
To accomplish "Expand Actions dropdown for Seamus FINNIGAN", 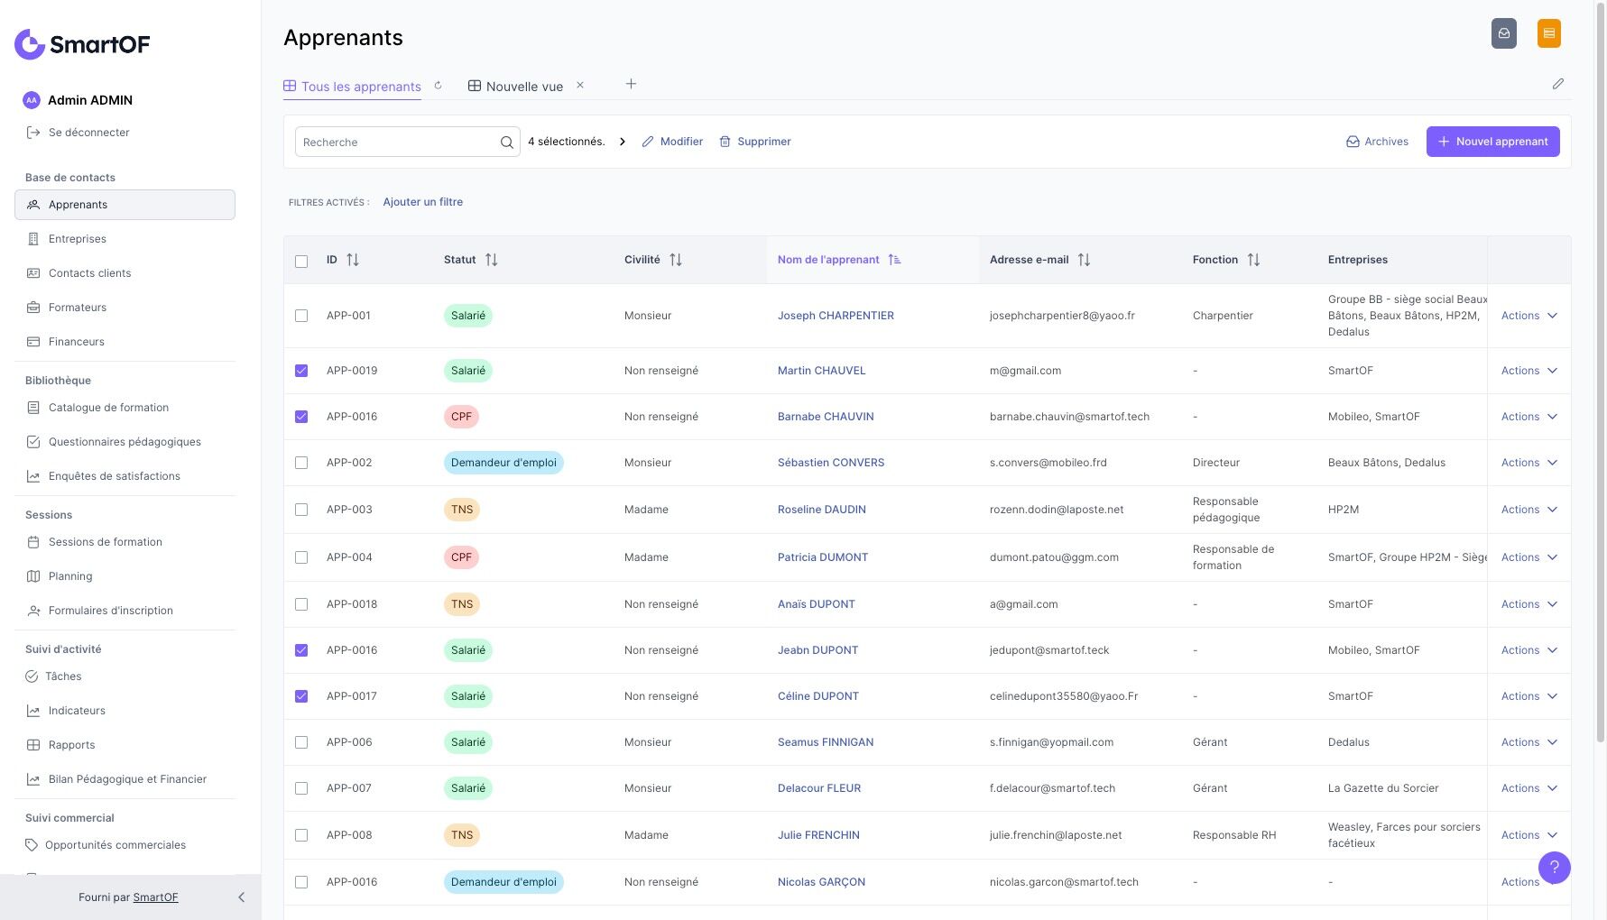I will [1528, 742].
